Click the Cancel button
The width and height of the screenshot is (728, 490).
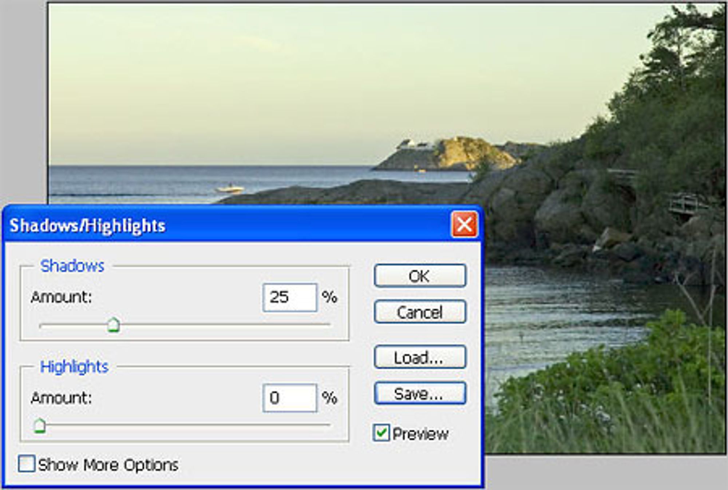(x=420, y=312)
